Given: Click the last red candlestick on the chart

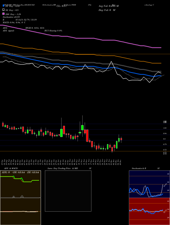Looking at the screenshot, I should pos(121,139).
